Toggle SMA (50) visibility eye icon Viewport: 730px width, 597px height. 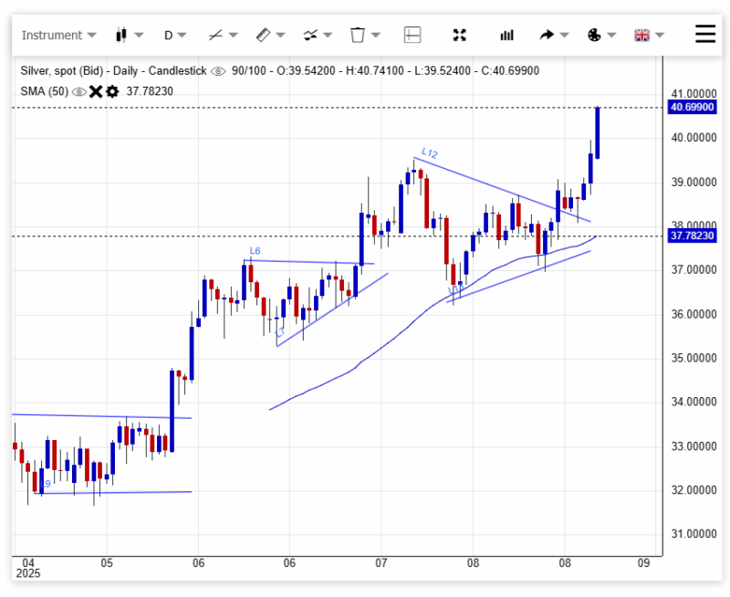point(79,91)
